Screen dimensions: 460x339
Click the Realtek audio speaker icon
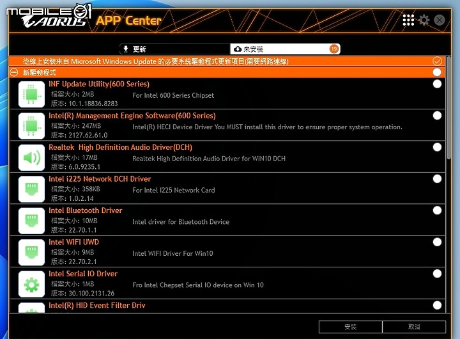tap(31, 157)
